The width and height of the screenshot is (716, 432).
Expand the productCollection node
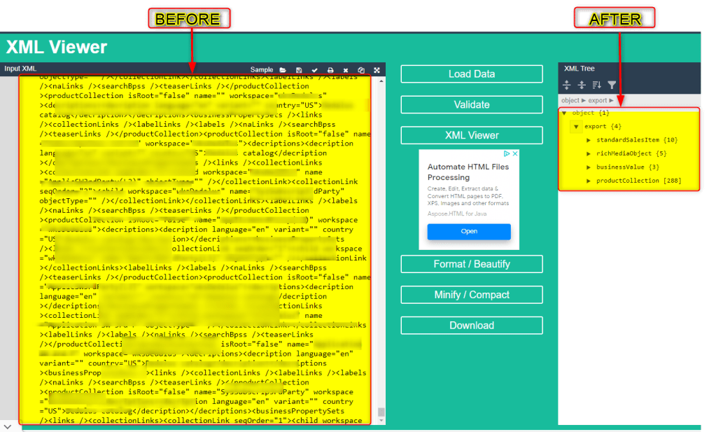pos(589,181)
